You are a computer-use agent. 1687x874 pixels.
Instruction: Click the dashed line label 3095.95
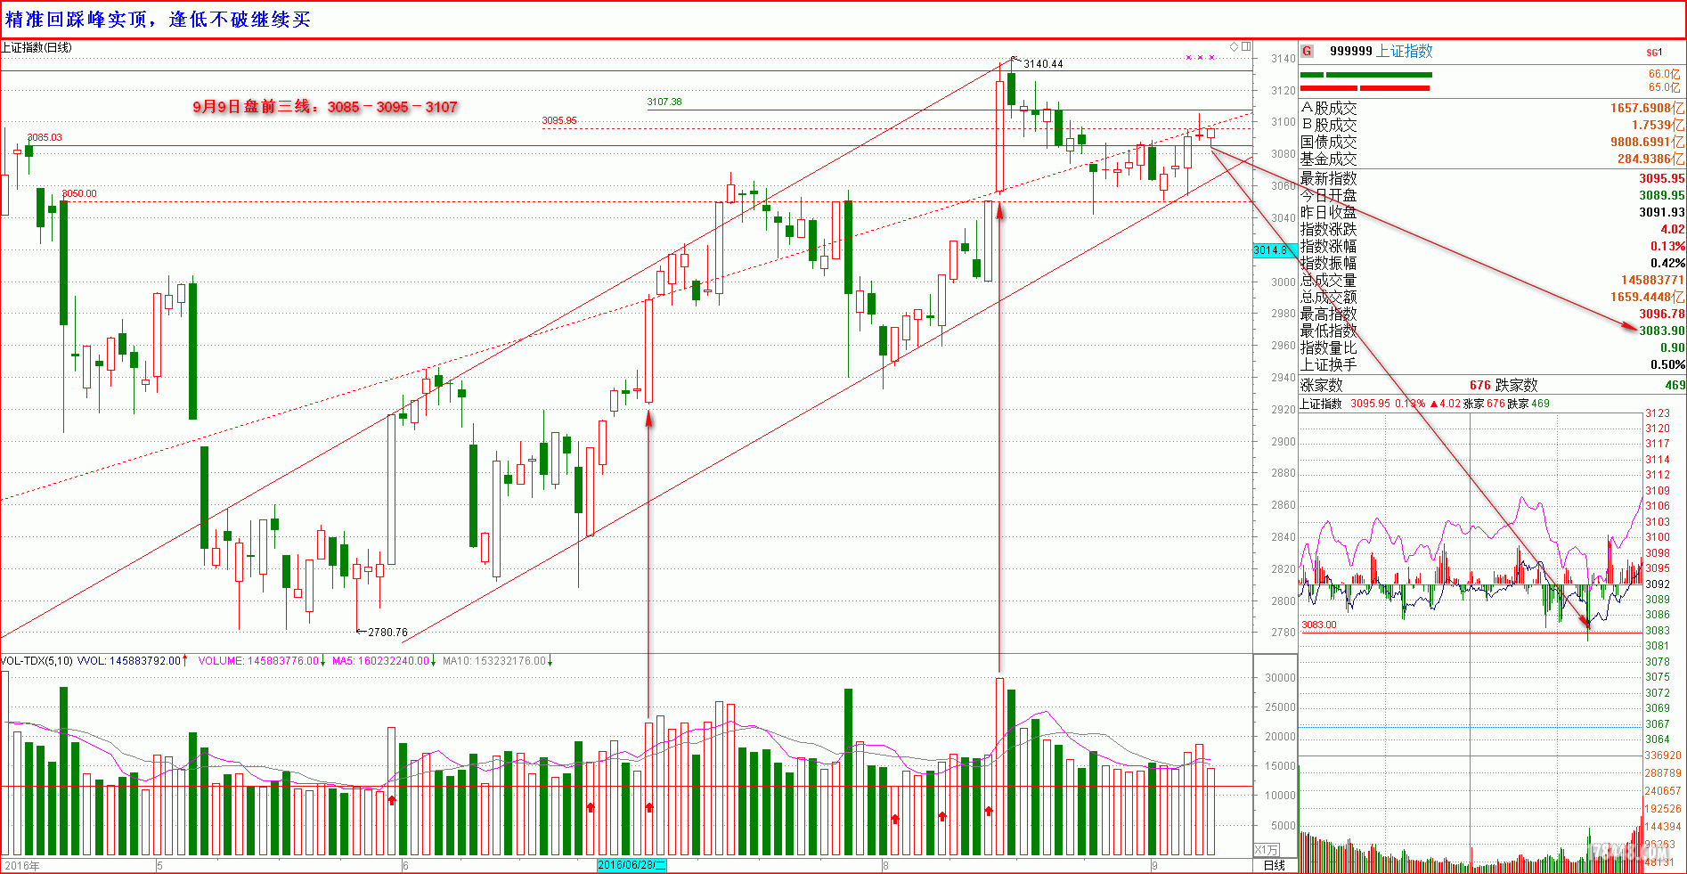coord(559,120)
